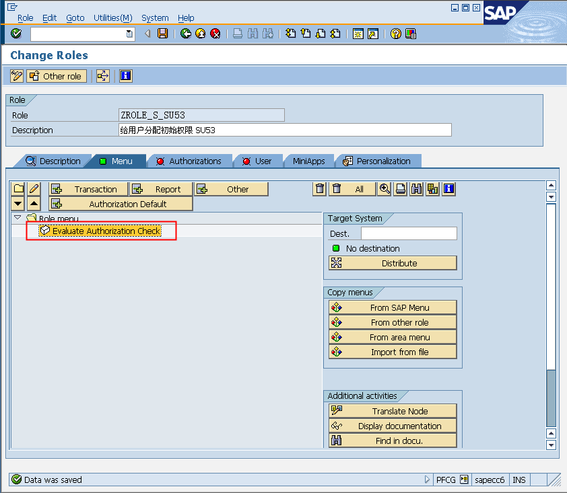The width and height of the screenshot is (567, 493).
Task: Expand the Role menu tree node
Action: point(16,218)
